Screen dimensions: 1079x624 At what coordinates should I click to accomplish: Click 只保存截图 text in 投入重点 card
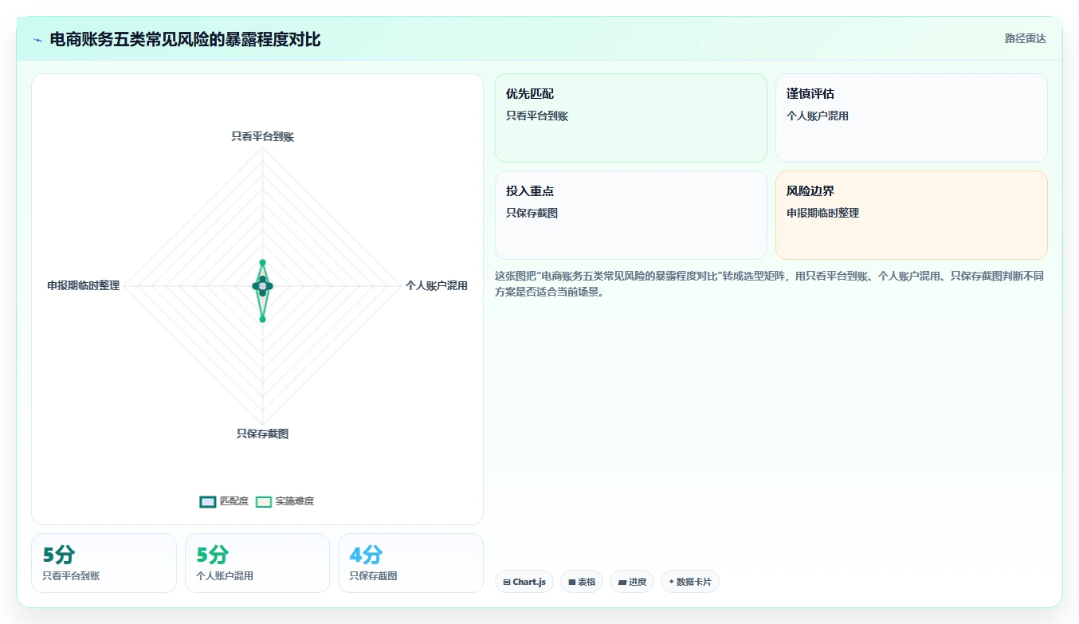[532, 213]
